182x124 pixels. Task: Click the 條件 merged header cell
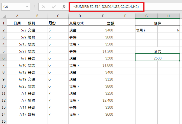pyautogui.click(x=157, y=23)
